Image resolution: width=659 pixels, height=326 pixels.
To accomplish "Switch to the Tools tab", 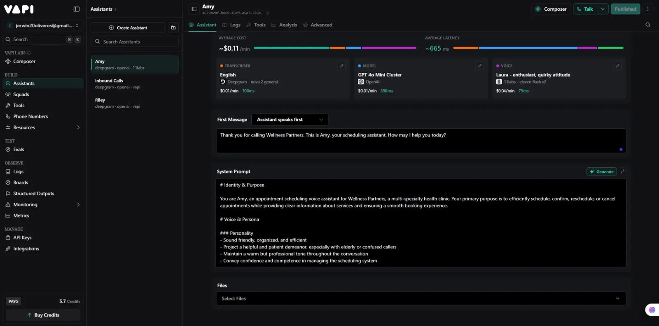I will 256,25.
